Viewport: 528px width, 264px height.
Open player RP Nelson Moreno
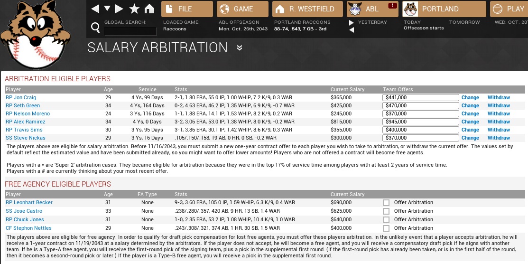(28, 113)
